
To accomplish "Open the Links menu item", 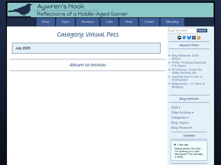I will (x=109, y=22).
